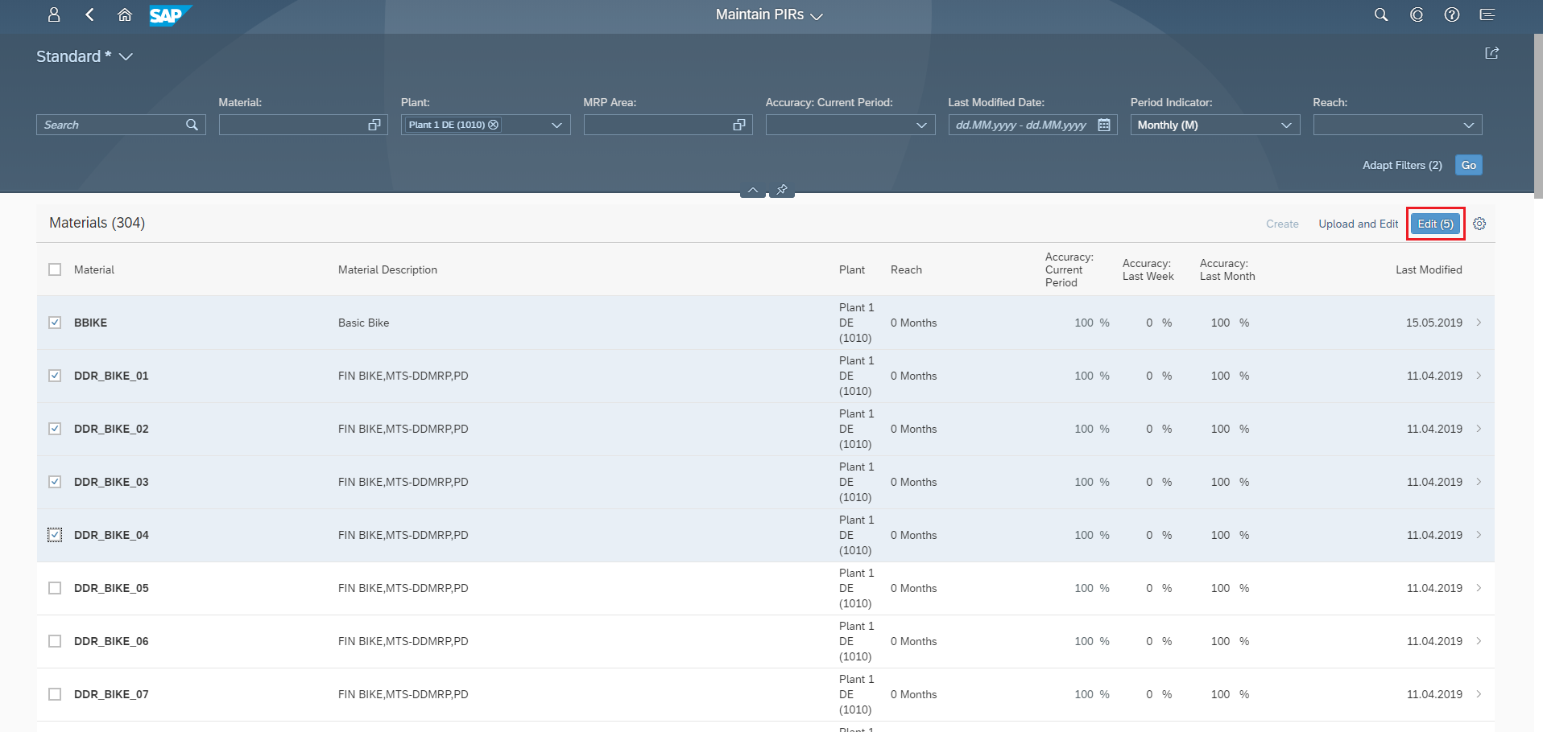Open details arrow for DDR_BIKE_07 row

click(x=1479, y=694)
